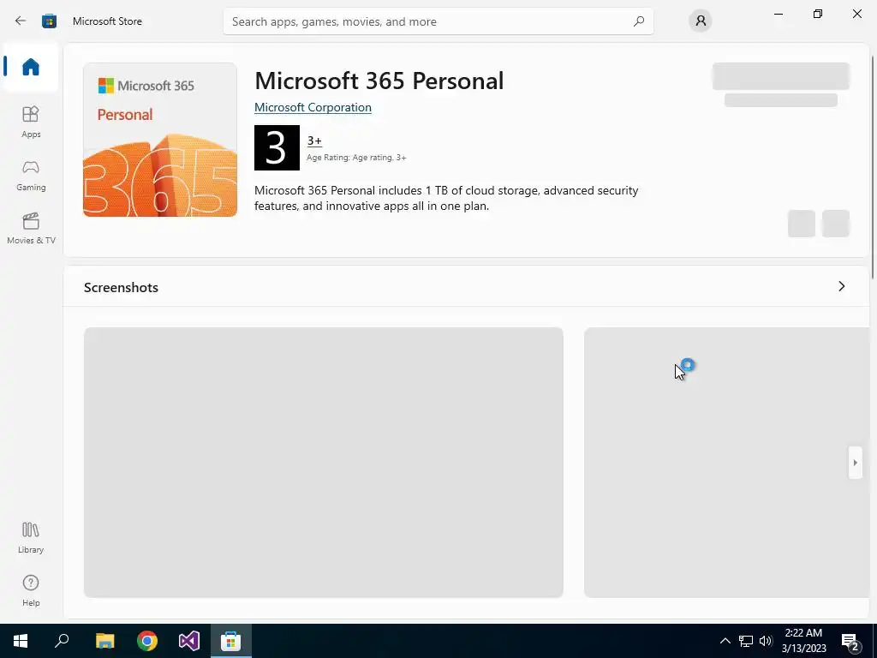Viewport: 877px width, 658px height.
Task: Click the second screenshot placeholder
Action: (x=726, y=463)
